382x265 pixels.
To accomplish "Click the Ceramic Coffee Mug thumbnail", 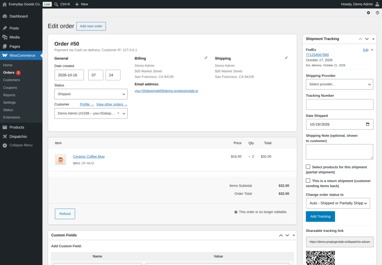I will [x=60, y=160].
